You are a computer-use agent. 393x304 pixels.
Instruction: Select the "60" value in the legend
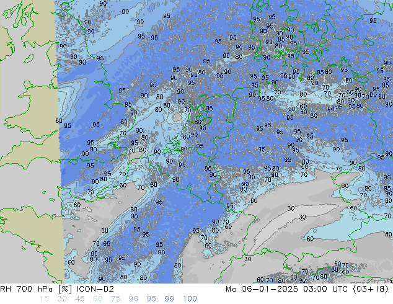coord(98,299)
